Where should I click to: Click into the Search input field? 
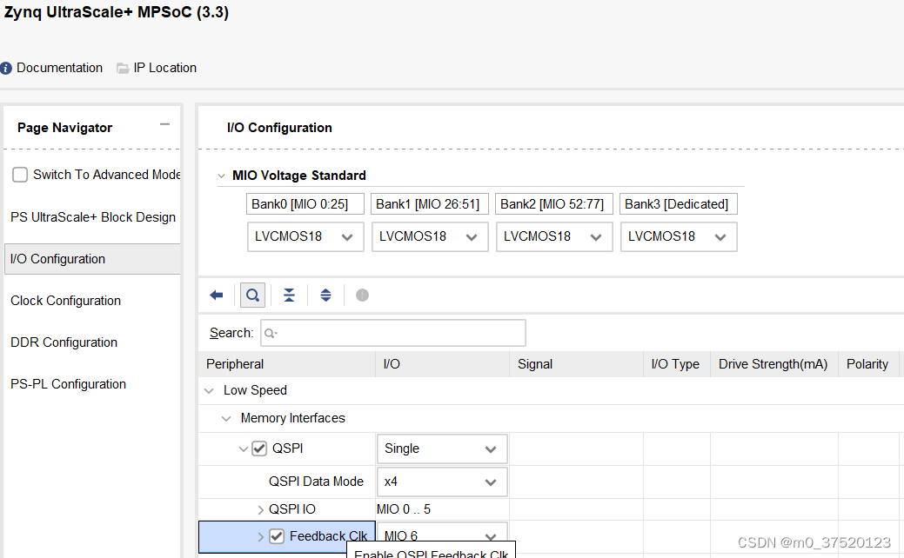tap(393, 333)
